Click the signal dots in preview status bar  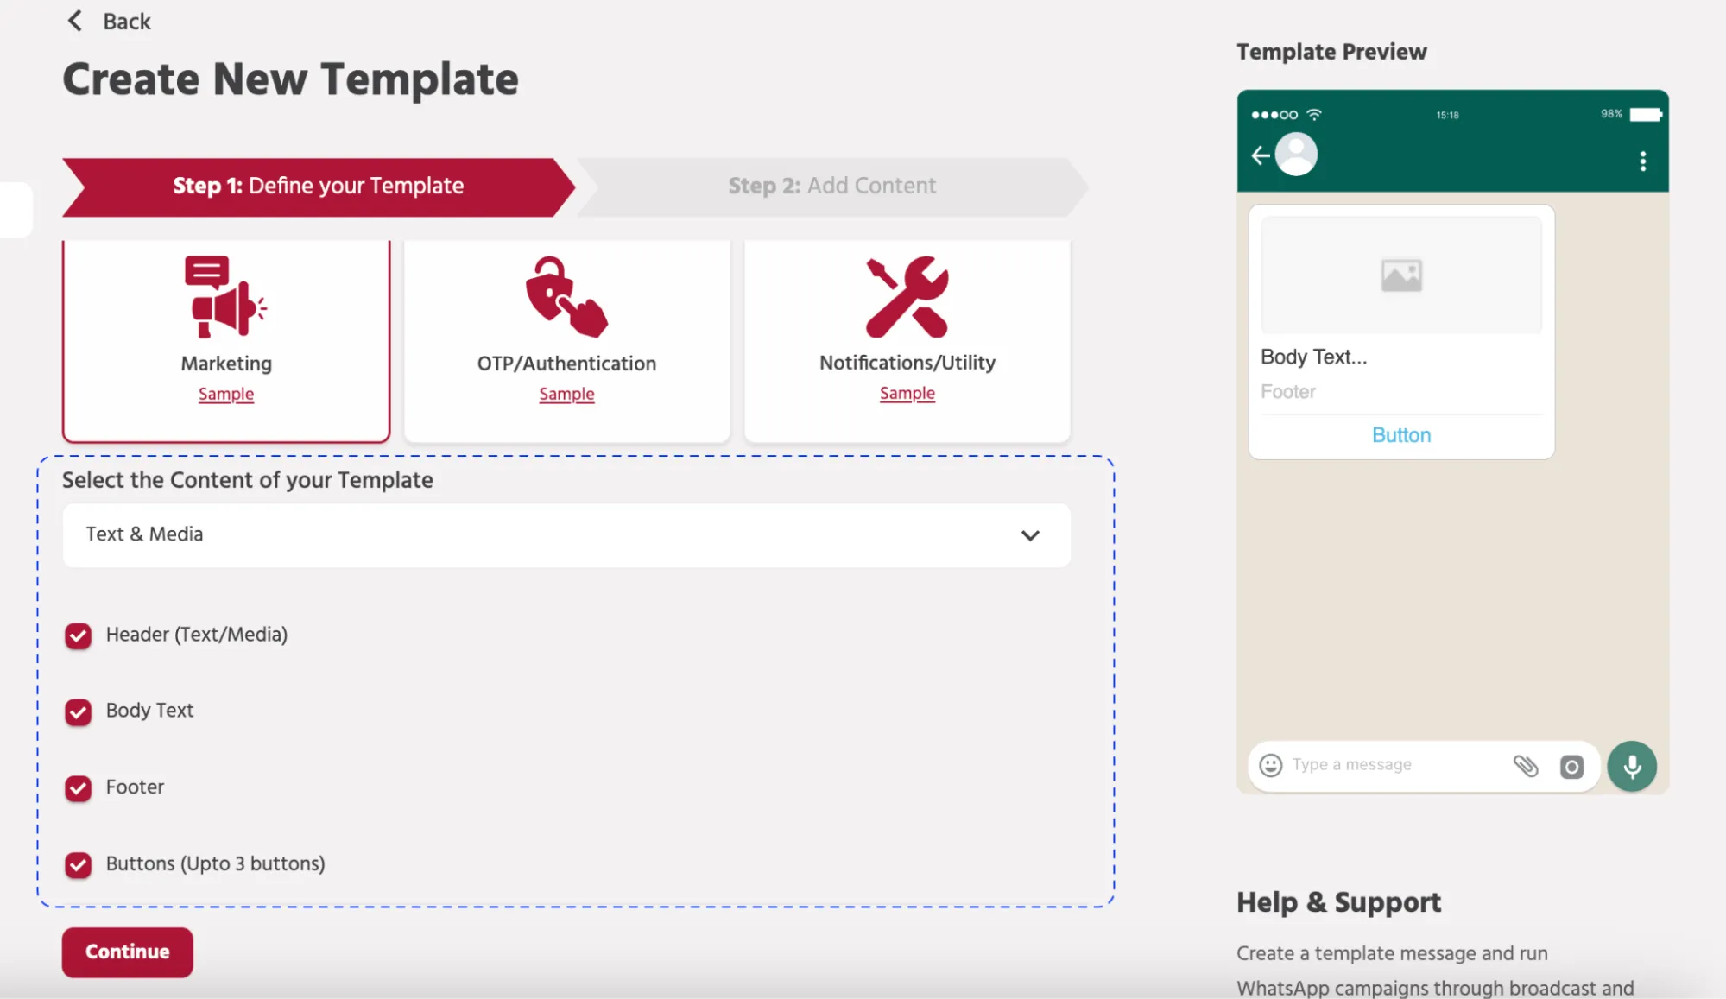pos(1274,115)
